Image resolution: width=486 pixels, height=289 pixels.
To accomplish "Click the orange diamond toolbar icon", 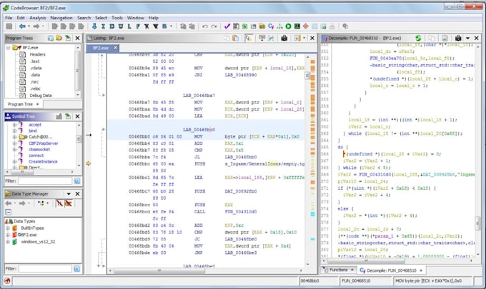I will 306,26.
